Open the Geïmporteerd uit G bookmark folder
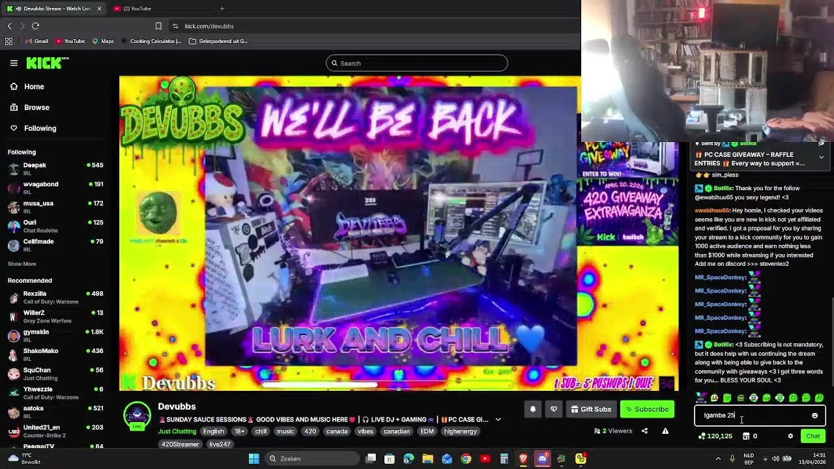This screenshot has width=834, height=469. 218,41
